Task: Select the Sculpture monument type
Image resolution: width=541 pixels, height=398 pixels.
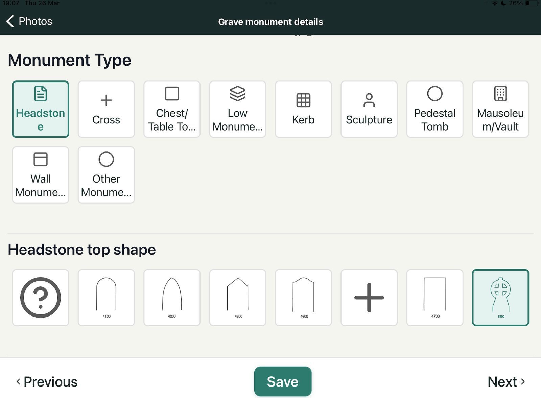Action: 369,109
